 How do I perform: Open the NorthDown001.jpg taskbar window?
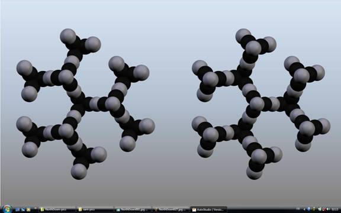[133, 209]
